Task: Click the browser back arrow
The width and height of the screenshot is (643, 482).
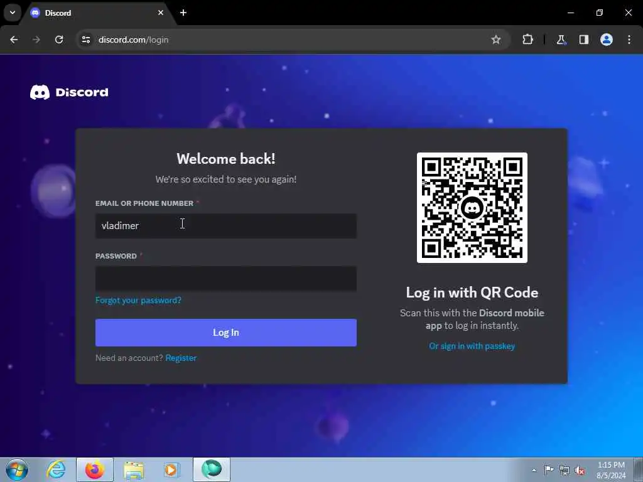Action: coord(14,40)
